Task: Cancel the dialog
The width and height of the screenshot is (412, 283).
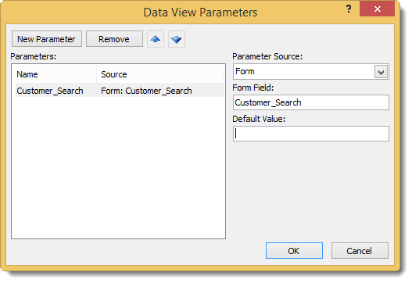Action: (x=360, y=251)
